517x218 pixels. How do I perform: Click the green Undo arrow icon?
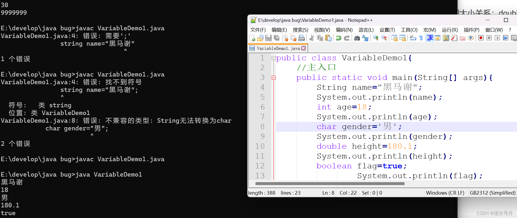click(x=338, y=38)
